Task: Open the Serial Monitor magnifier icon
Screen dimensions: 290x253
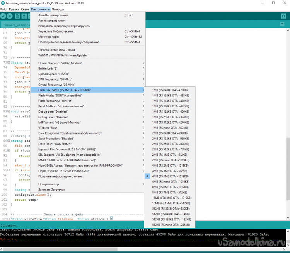Action: (x=283, y=16)
